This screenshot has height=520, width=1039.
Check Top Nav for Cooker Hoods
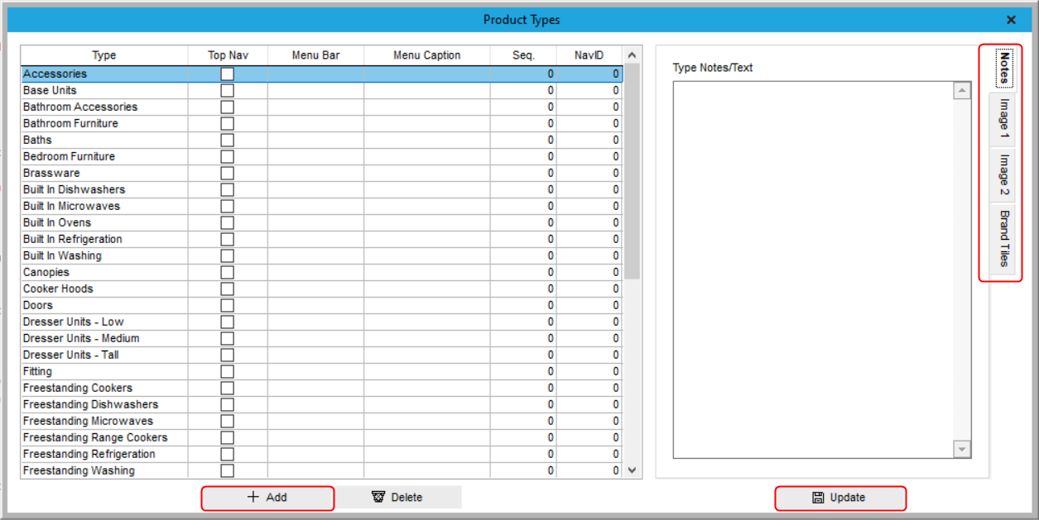pyautogui.click(x=226, y=289)
